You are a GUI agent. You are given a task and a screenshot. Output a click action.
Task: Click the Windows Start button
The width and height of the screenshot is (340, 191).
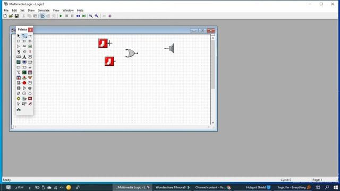click(x=335, y=187)
